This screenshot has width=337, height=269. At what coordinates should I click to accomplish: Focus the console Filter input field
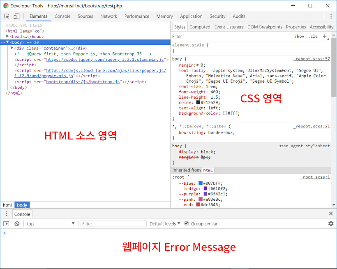tap(114, 224)
